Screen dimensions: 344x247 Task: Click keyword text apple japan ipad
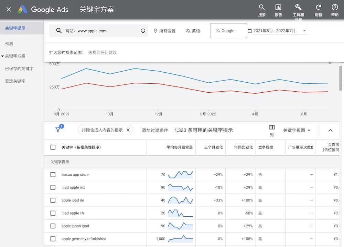point(75,226)
